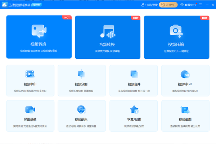Minimize the video converter window
The height and width of the screenshot is (144, 216).
coord(207,5)
